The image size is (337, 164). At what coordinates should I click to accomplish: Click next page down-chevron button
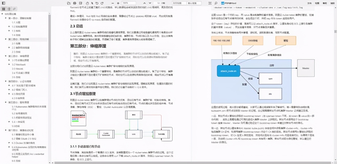(x=150, y=3)
